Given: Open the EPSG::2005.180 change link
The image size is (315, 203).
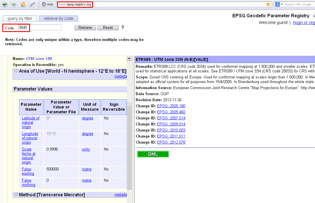Looking at the screenshot, I should coord(171,106).
